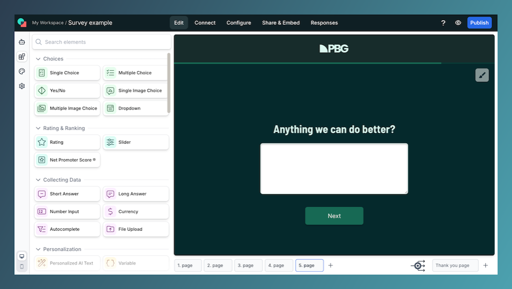Screen dimensions: 512x289
Task: Select the elements panel icon in sidebar
Action: tap(22, 57)
